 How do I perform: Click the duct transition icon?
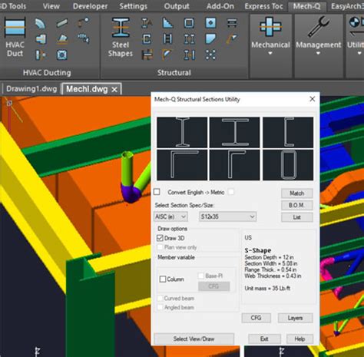tap(62, 39)
